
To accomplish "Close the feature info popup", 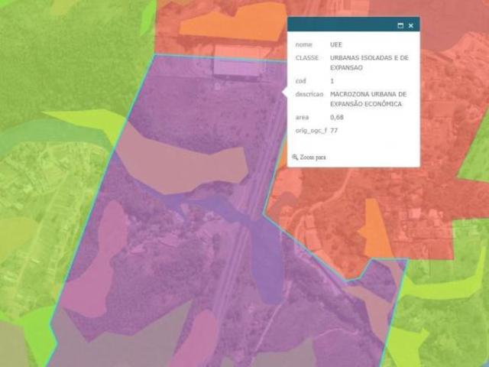I will point(411,25).
